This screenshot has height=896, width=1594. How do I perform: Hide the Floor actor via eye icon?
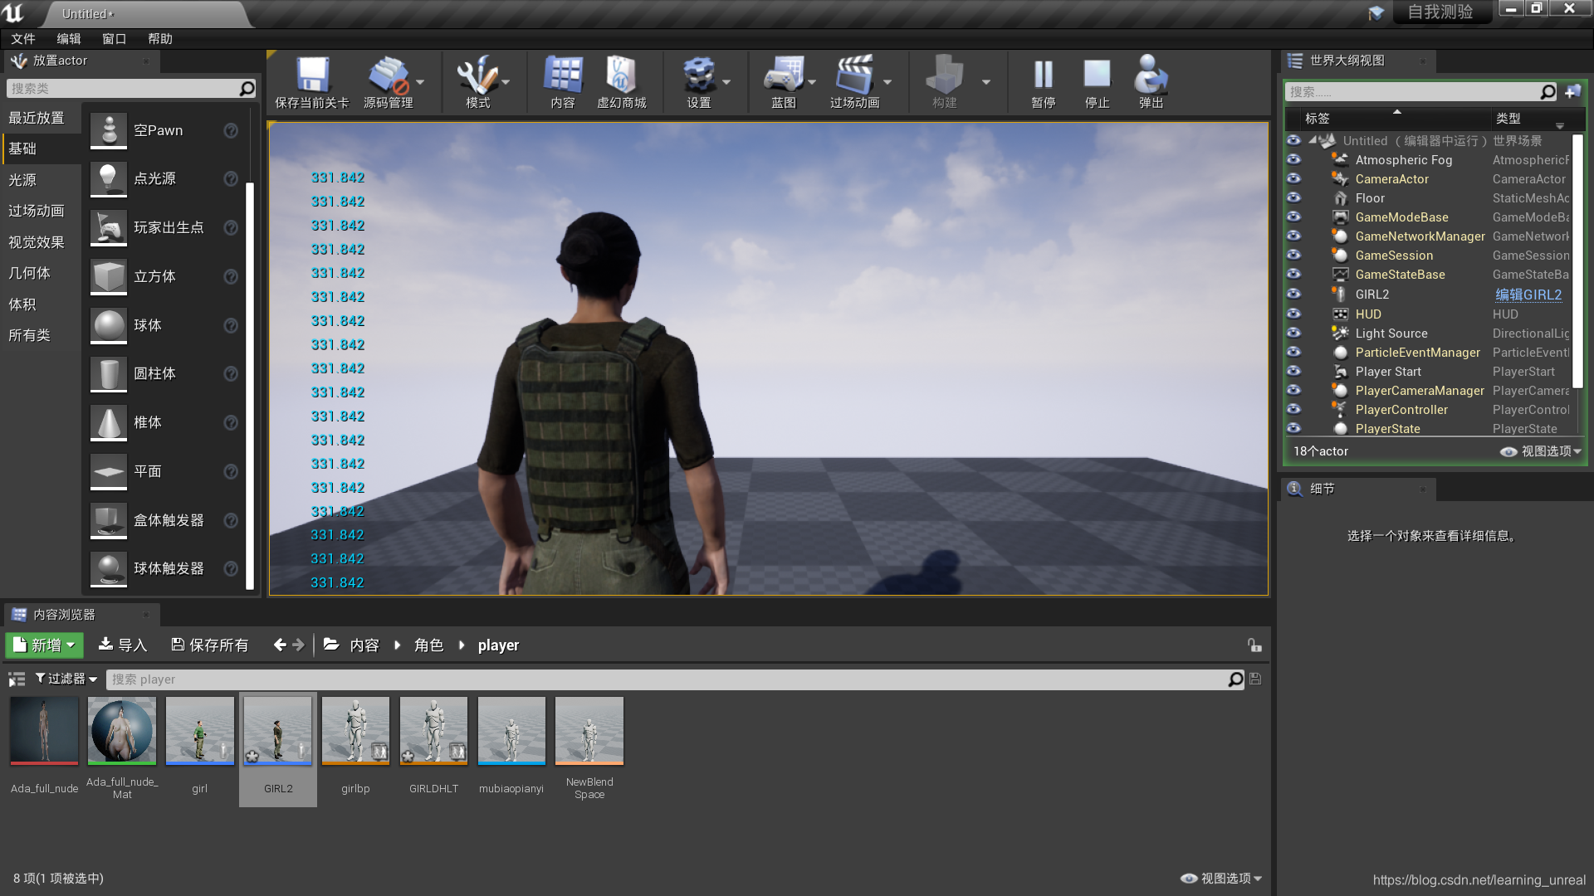(x=1293, y=197)
